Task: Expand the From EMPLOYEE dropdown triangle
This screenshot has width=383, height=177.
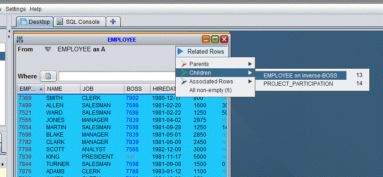Action: pos(48,50)
